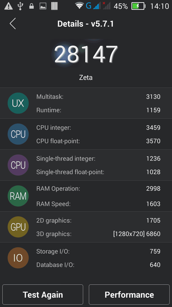Viewport: 172px width, 307px height.
Task: Click the olive GPU category icon
Action: click(18, 227)
